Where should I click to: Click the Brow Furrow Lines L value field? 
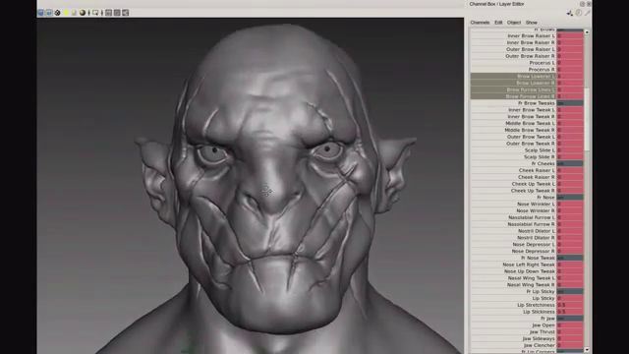(570, 89)
